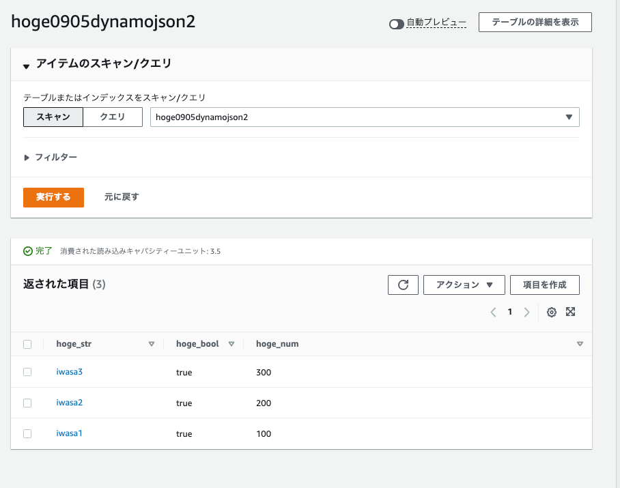Click page number 1 in pagination
620x488 pixels.
tap(509, 312)
